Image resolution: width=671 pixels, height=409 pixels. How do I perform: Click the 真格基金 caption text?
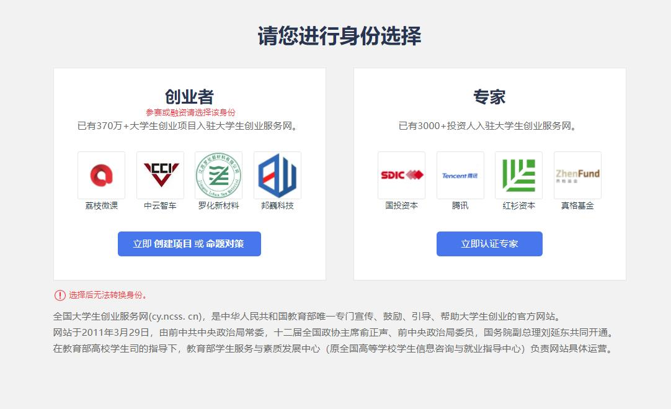pos(577,206)
